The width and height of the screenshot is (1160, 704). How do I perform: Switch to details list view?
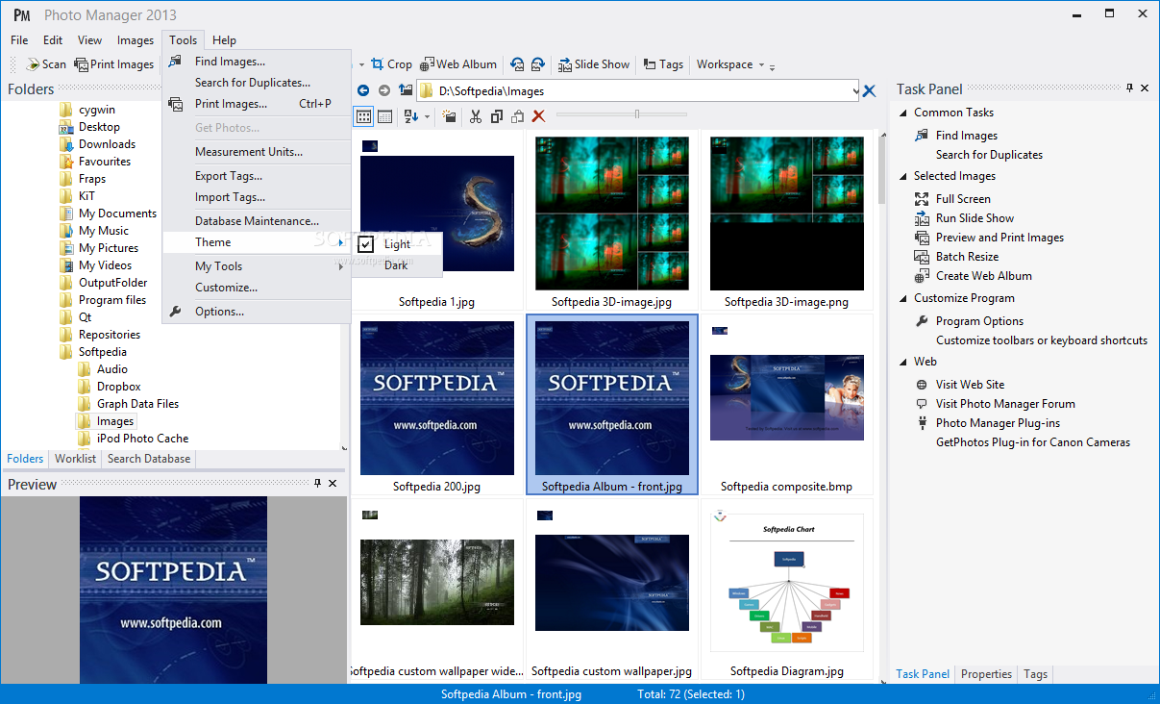pos(385,116)
